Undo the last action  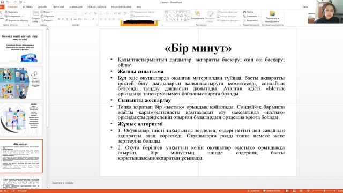8,2
